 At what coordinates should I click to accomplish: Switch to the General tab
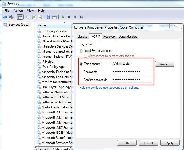[83, 37]
